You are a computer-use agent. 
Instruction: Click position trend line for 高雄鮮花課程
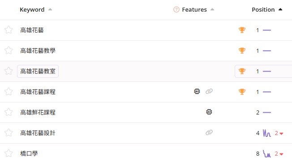[266, 112]
